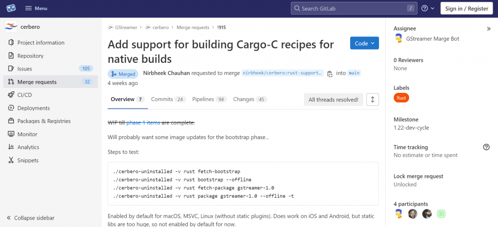
Task: Click fourth green pattern participant avatar
Action: tap(441, 214)
